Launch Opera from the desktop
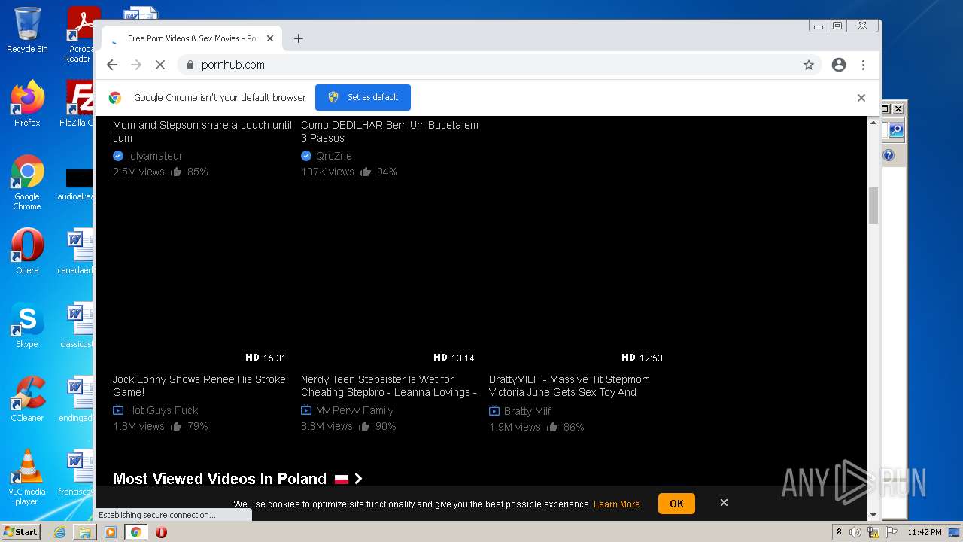The width and height of the screenshot is (963, 542). [27, 251]
